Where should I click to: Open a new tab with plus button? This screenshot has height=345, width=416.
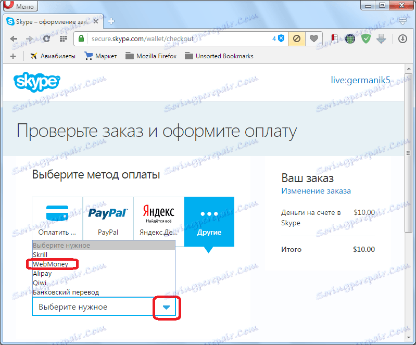pos(111,21)
